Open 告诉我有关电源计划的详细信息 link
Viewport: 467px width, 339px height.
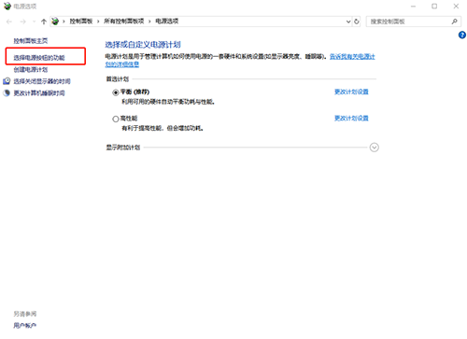[352, 57]
